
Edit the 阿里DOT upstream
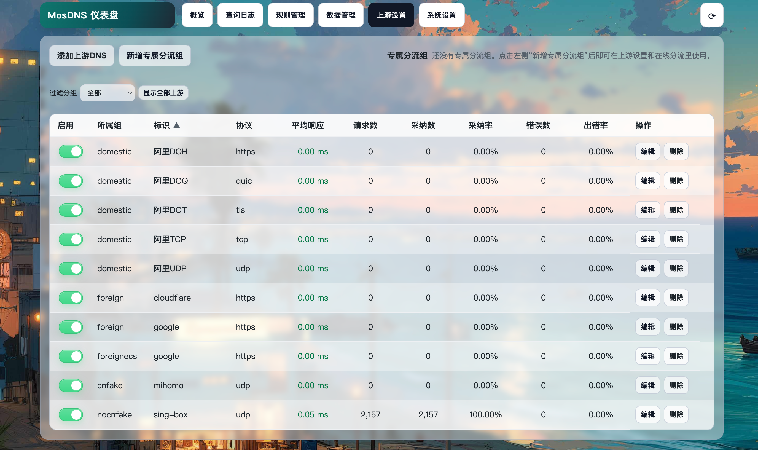pyautogui.click(x=648, y=210)
